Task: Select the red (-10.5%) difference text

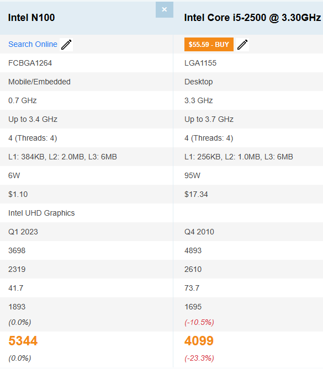Action: [x=199, y=322]
